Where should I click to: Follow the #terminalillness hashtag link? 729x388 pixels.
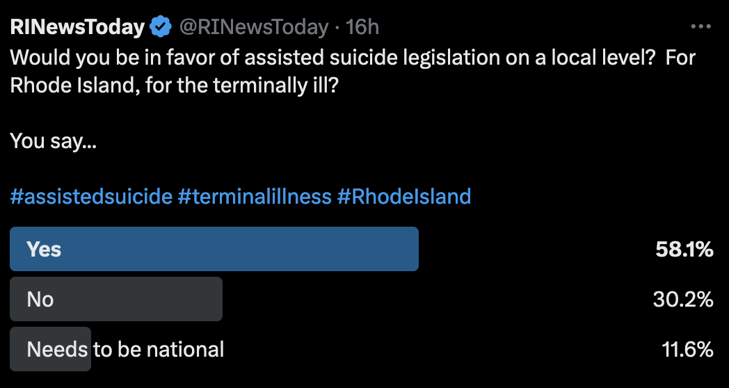[x=255, y=196]
